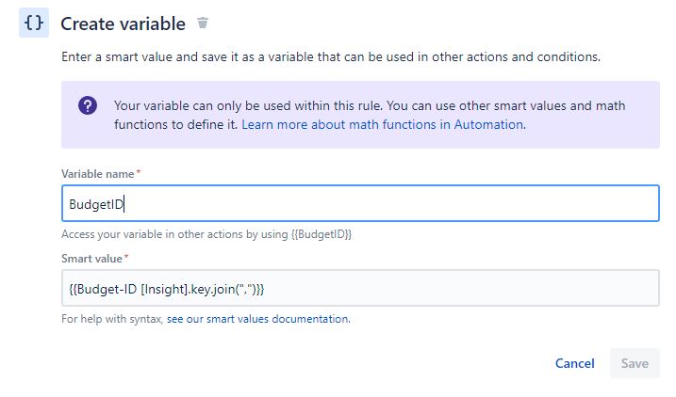Click the Create variable heading
This screenshot has height=397, width=676.
123,24
